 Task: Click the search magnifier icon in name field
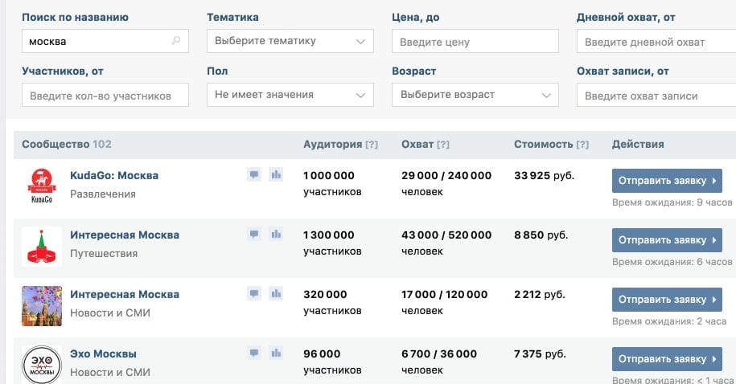(176, 41)
